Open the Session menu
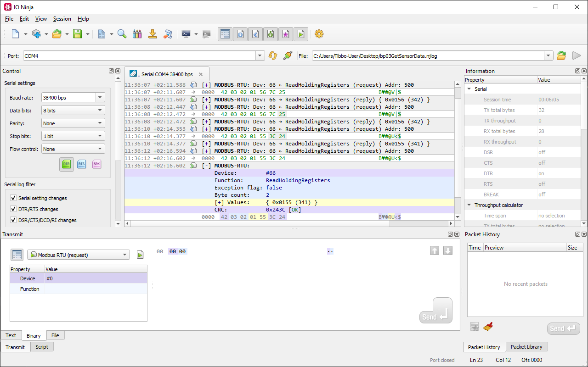The width and height of the screenshot is (588, 367). (62, 19)
